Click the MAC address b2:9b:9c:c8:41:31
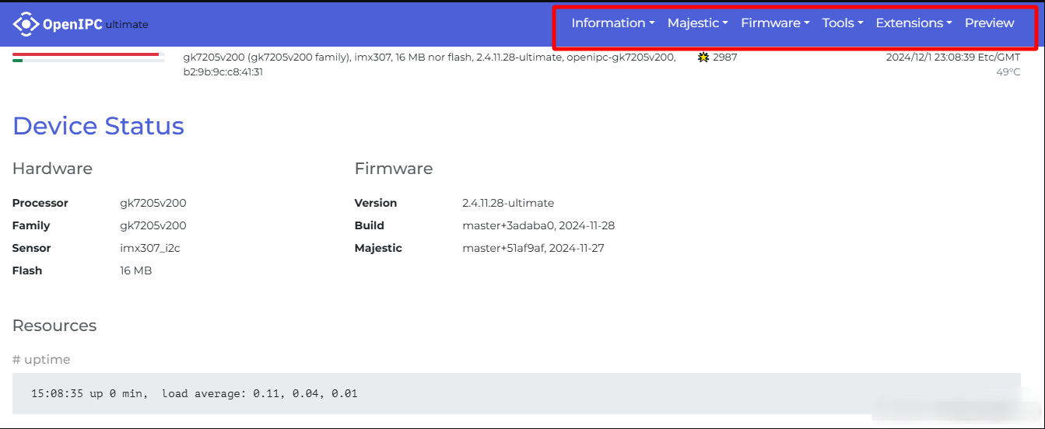This screenshot has width=1045, height=429. [x=223, y=72]
